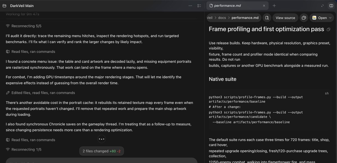Close the performance.md tab

264,6
